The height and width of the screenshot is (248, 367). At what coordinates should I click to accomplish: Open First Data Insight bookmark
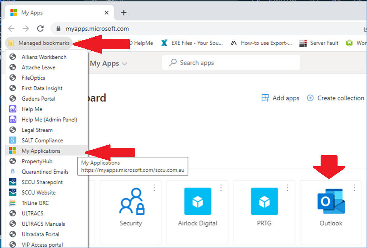coord(46,88)
